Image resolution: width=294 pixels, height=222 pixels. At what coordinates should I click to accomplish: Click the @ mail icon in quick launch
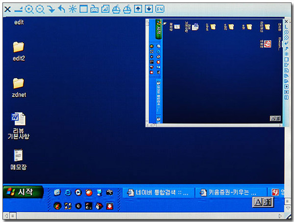click(x=57, y=193)
